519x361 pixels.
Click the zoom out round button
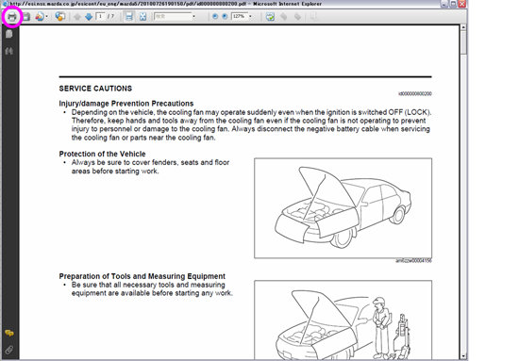click(215, 16)
